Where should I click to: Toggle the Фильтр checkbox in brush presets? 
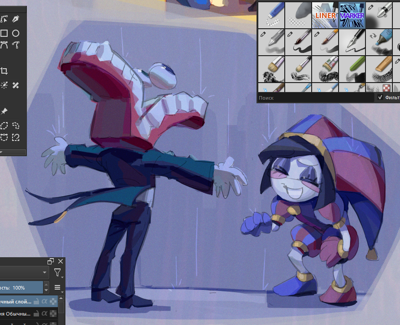pos(380,97)
